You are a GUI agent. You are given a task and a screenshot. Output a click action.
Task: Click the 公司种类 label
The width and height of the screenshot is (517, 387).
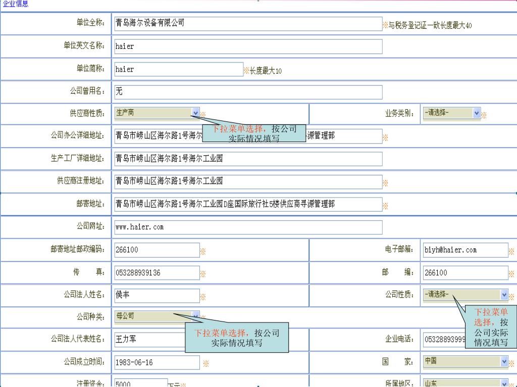pyautogui.click(x=90, y=317)
